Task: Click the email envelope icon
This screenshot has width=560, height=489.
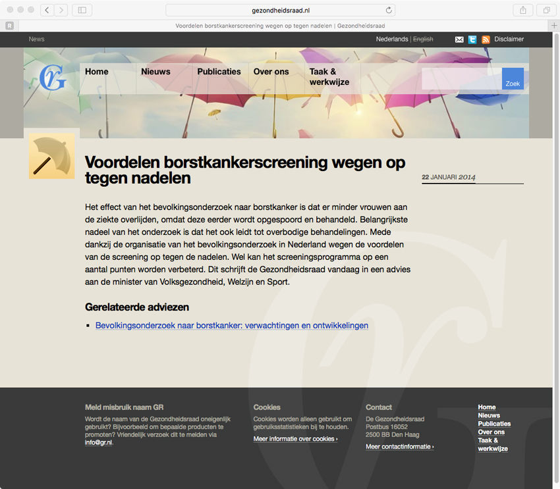Action: click(x=459, y=39)
